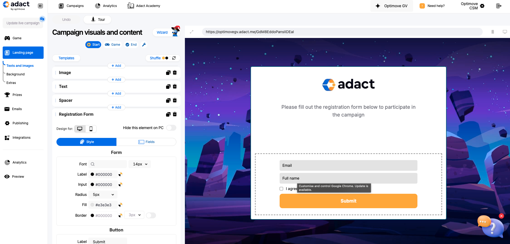Screen dimensions: 510x244
Task: Refresh shuffle with rotate icon
Action: coord(174,58)
